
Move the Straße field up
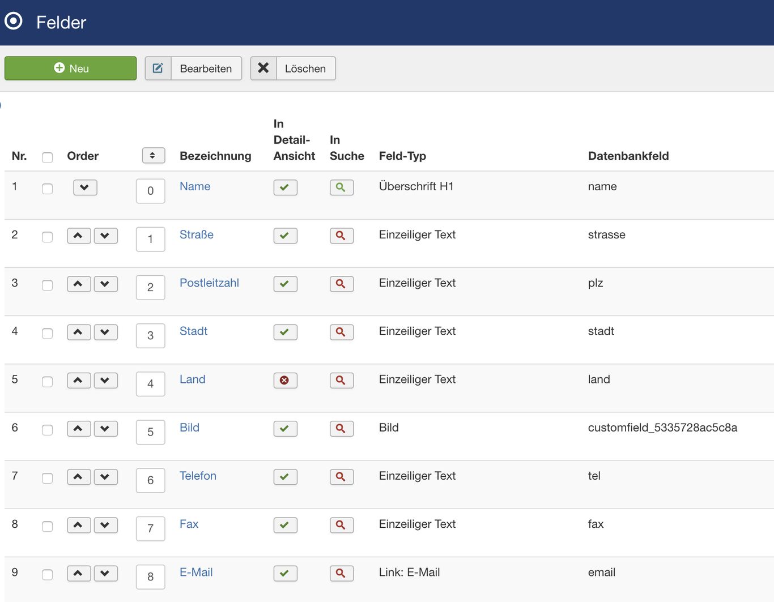79,236
